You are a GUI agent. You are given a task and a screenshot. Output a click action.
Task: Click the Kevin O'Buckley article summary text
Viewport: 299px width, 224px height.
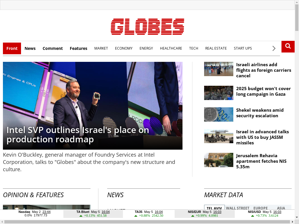coord(89,162)
